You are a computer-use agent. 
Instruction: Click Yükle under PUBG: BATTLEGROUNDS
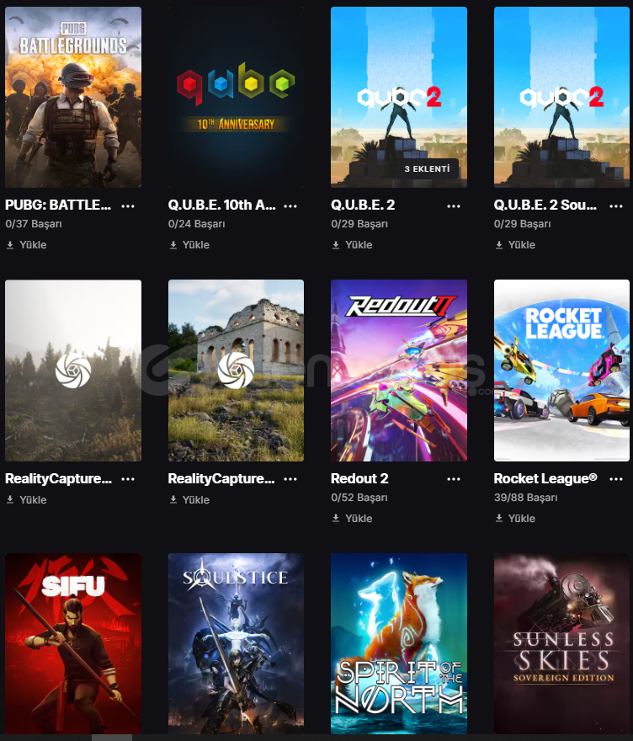26,245
